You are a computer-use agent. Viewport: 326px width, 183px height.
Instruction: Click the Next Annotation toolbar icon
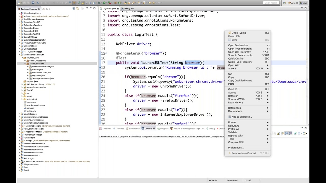(139, 3)
